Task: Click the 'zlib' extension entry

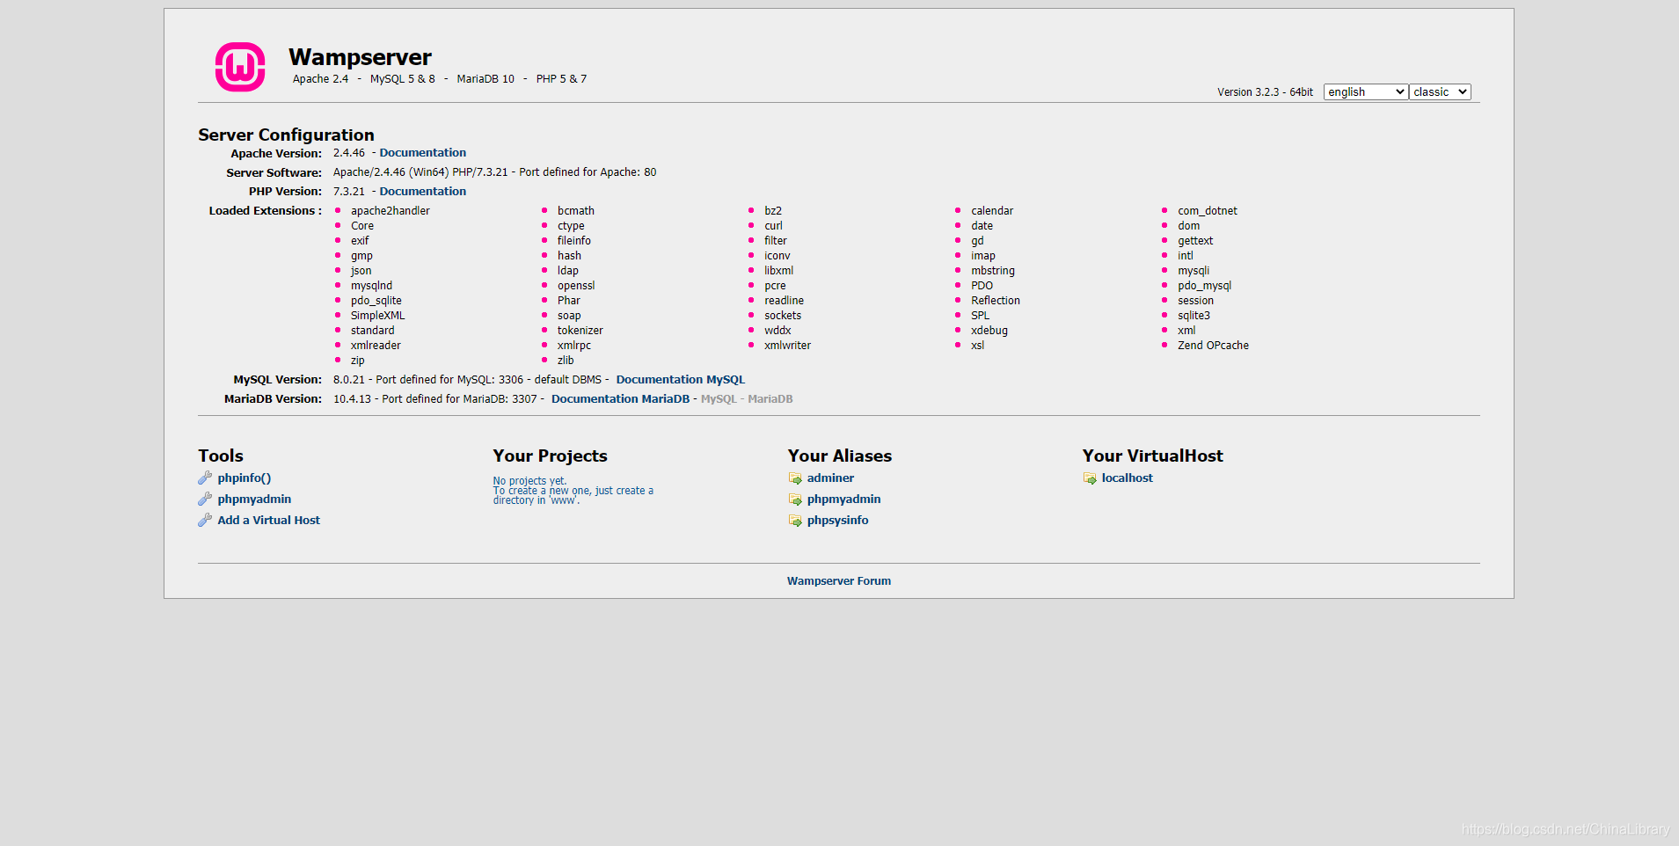Action: click(x=566, y=361)
